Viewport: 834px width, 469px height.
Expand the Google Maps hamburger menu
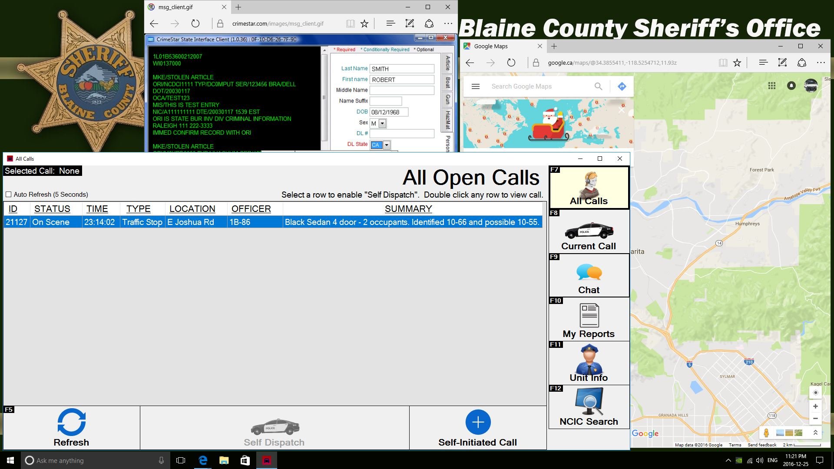[476, 86]
